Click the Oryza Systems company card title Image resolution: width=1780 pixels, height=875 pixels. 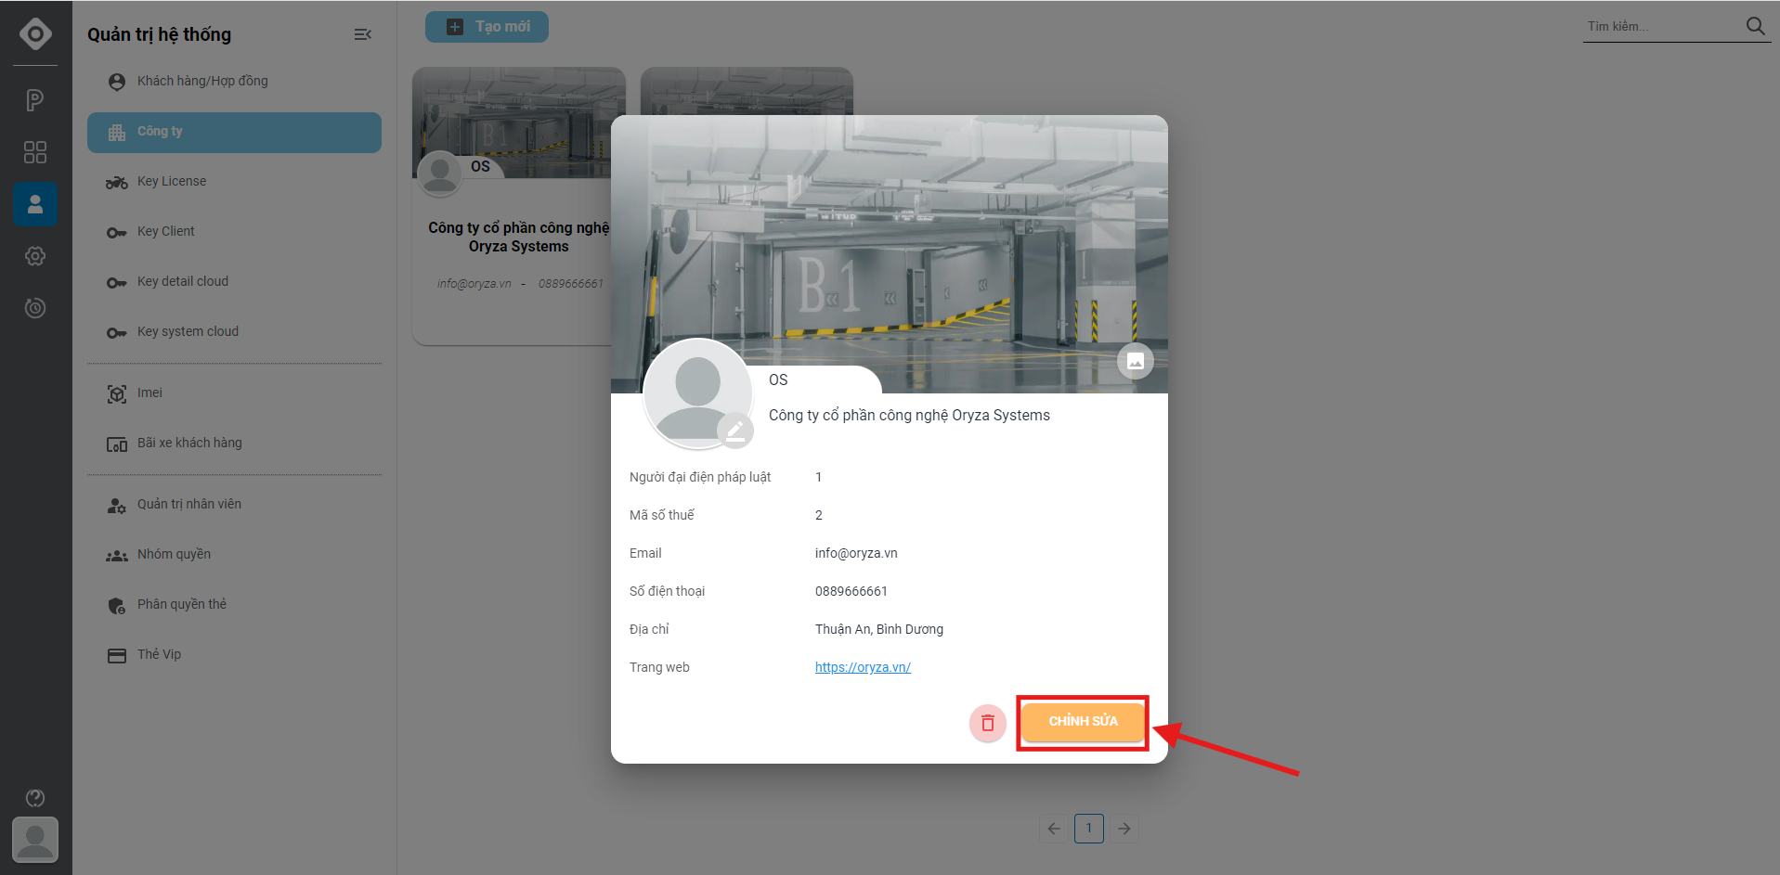[x=518, y=237]
